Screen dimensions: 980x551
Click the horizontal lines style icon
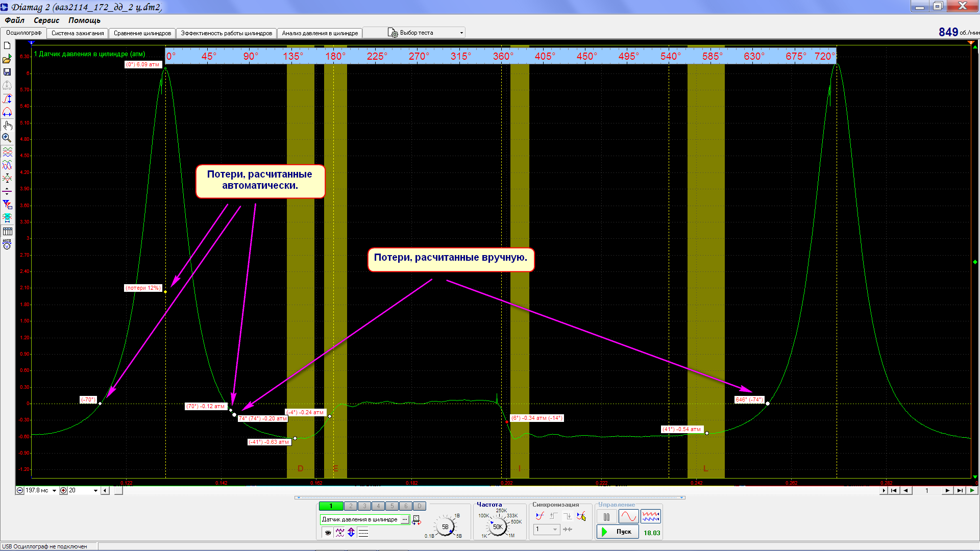pos(363,533)
